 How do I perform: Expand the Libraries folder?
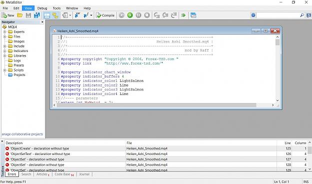tap(5, 55)
